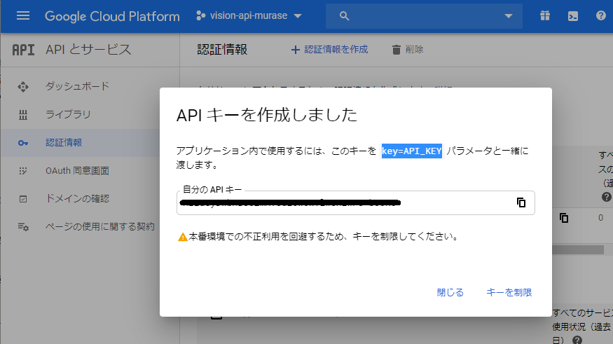
Task: Click the project hexagon dots icon
Action: [x=200, y=15]
